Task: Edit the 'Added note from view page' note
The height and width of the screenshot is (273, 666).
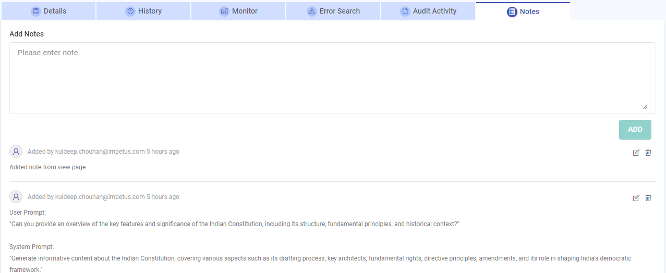Action: pyautogui.click(x=636, y=153)
